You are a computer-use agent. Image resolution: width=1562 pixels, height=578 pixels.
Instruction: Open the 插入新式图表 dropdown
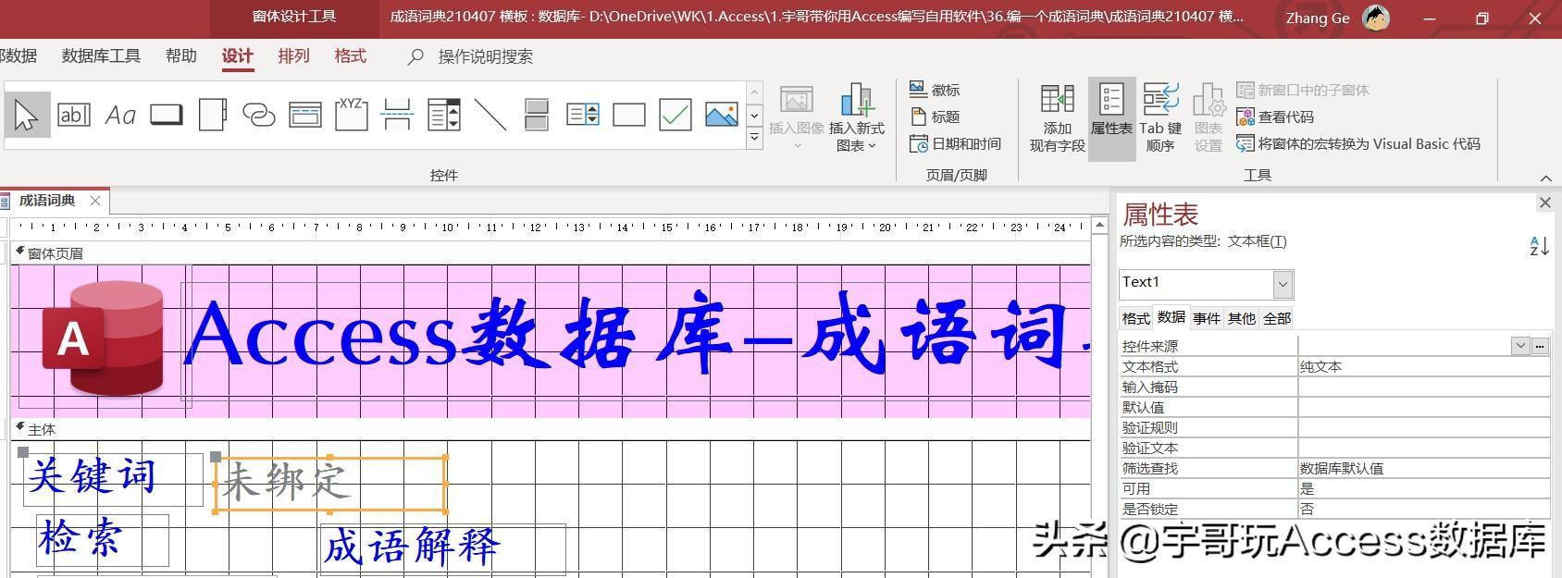click(857, 118)
